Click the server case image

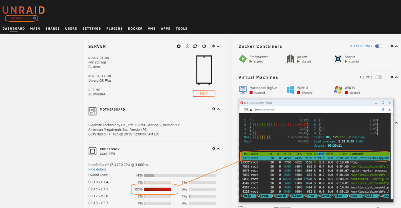click(204, 70)
